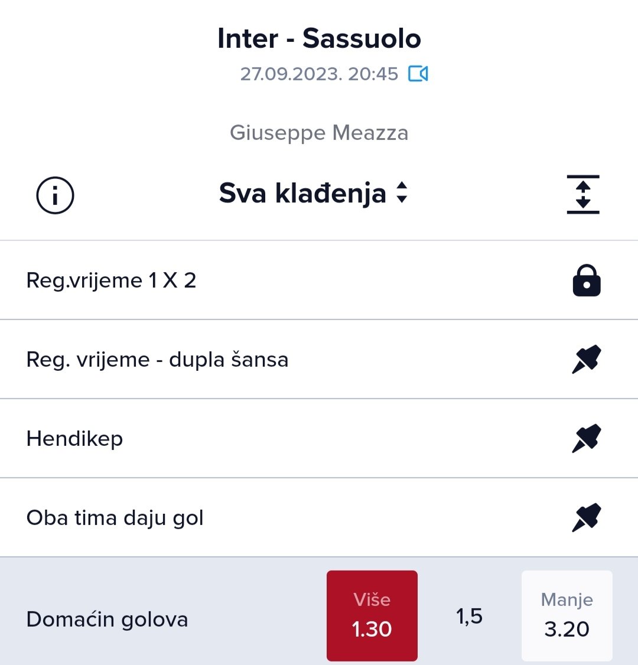This screenshot has width=638, height=665.
Task: Expand the Reg.vrijeme 1 X 2 market
Action: (111, 281)
